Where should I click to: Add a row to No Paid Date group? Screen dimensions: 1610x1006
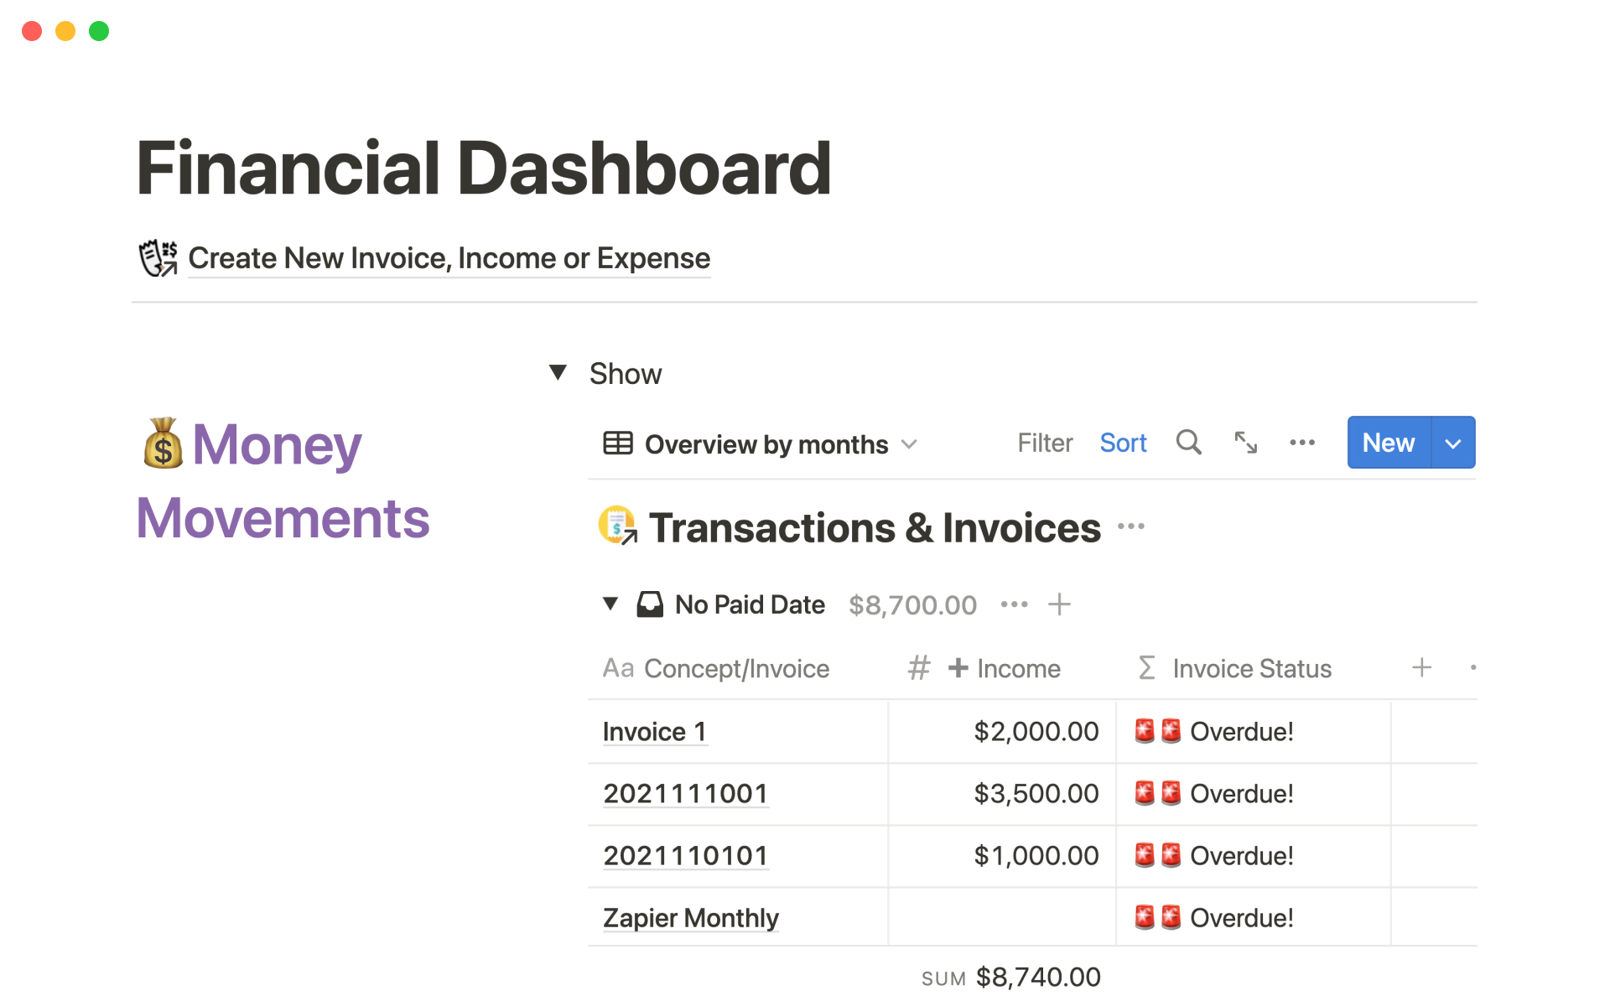tap(1059, 604)
